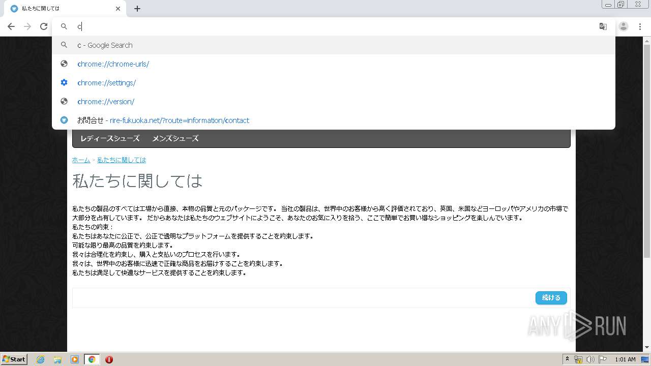Open Chrome's three-dot menu
The width and height of the screenshot is (651, 366).
(640, 26)
